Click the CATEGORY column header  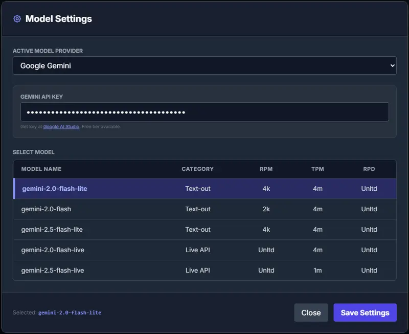(x=197, y=169)
